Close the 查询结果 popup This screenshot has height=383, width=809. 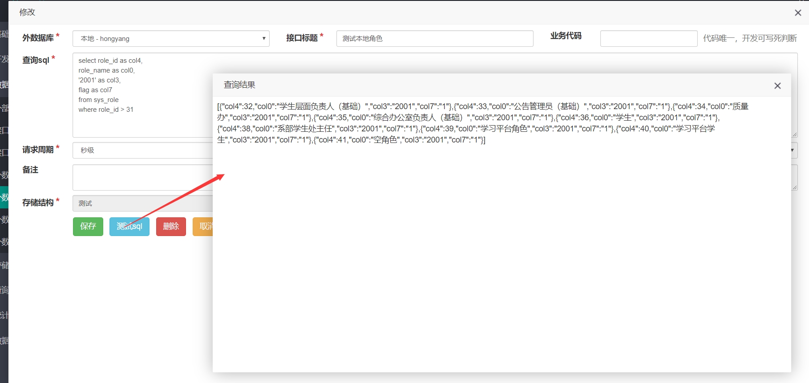(x=777, y=86)
